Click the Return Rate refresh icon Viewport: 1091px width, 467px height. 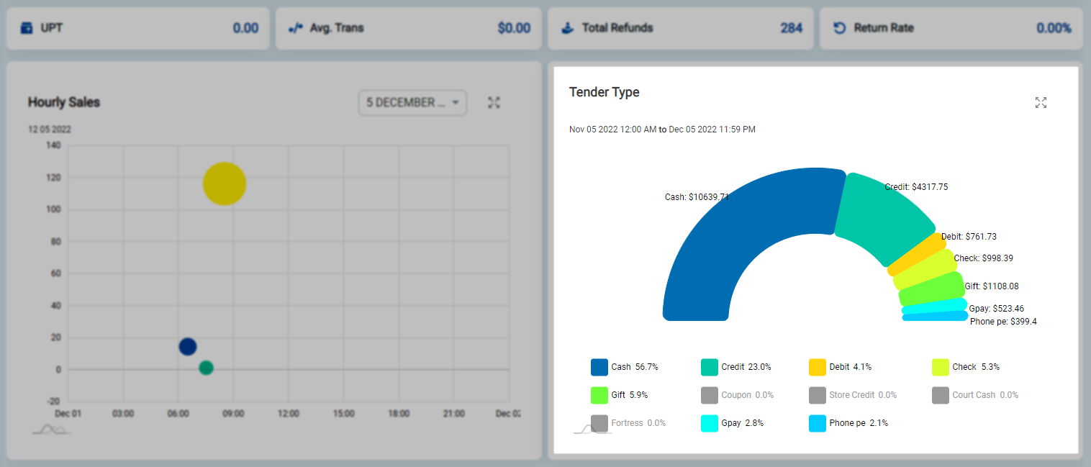tap(839, 29)
